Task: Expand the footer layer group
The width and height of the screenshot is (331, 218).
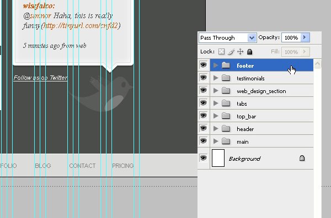Action: click(x=216, y=66)
